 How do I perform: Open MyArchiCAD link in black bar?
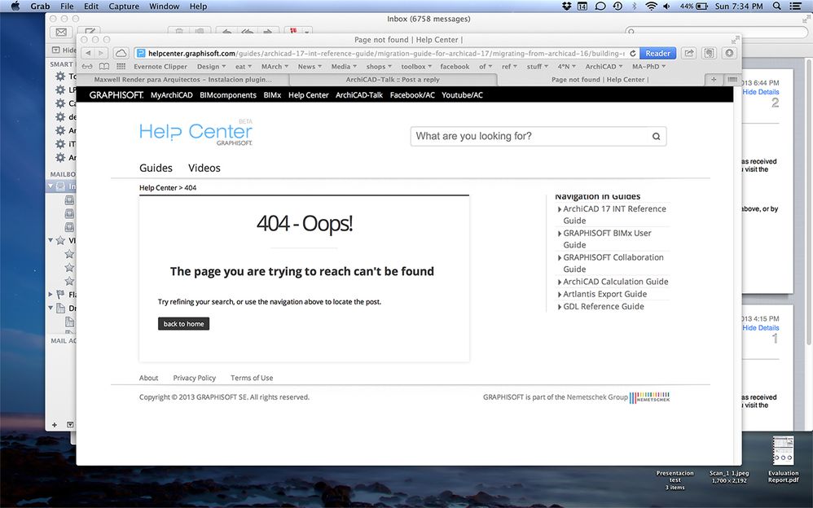[172, 95]
